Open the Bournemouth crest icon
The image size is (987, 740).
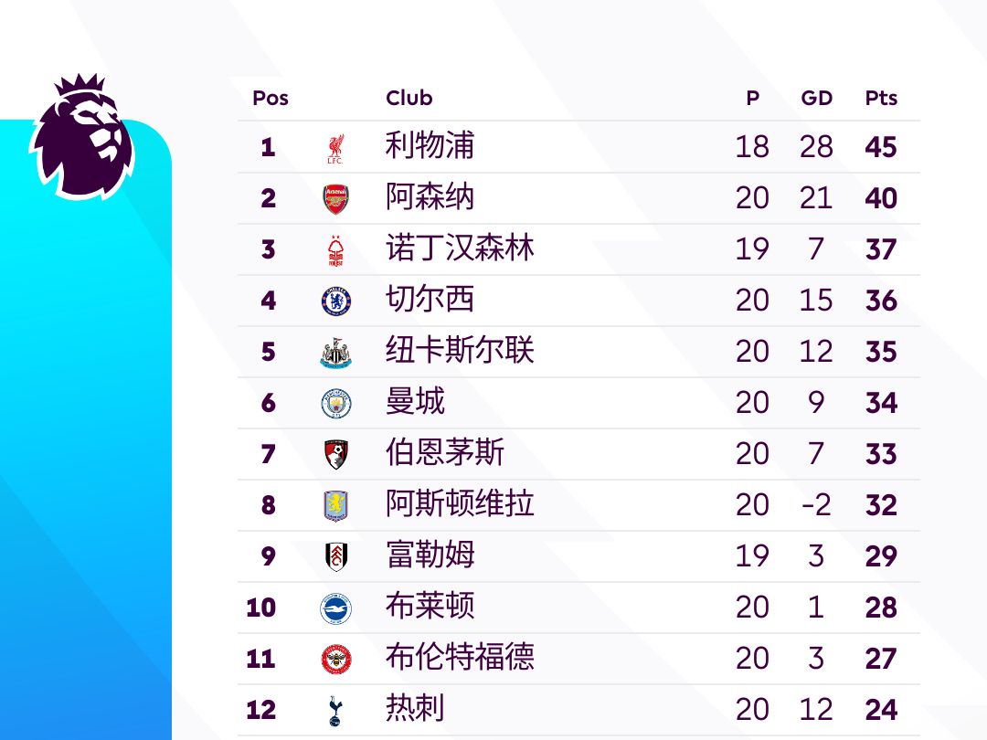coord(335,455)
